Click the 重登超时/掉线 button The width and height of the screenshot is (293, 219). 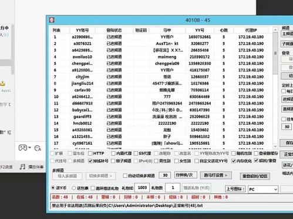coord(255,176)
